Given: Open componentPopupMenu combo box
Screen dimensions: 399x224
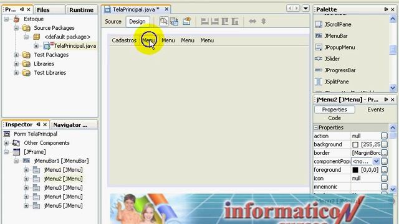Looking at the screenshot, I should pos(376,161).
